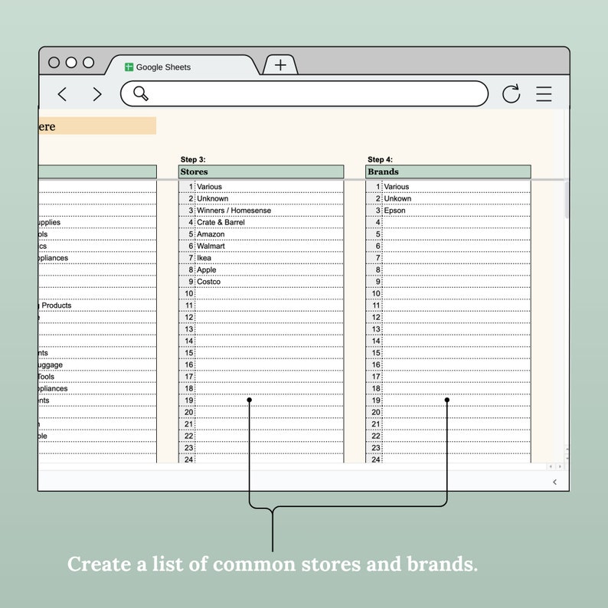Image resolution: width=608 pixels, height=608 pixels.
Task: Click empty brand row 4 cell
Action: (456, 222)
